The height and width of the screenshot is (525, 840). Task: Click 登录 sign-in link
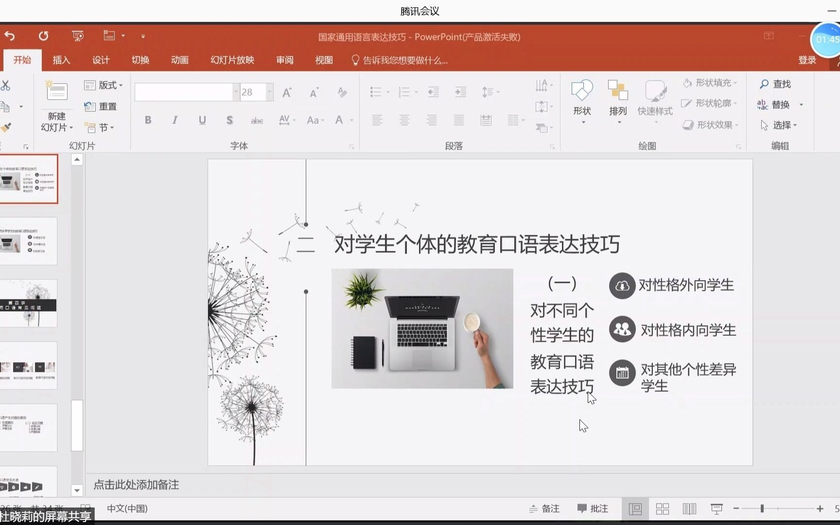pos(807,60)
